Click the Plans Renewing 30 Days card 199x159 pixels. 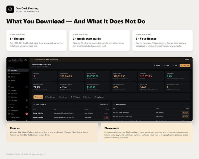[178, 87]
